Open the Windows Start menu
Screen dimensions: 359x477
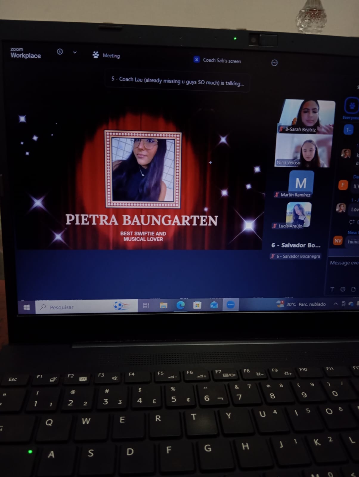coord(27,307)
